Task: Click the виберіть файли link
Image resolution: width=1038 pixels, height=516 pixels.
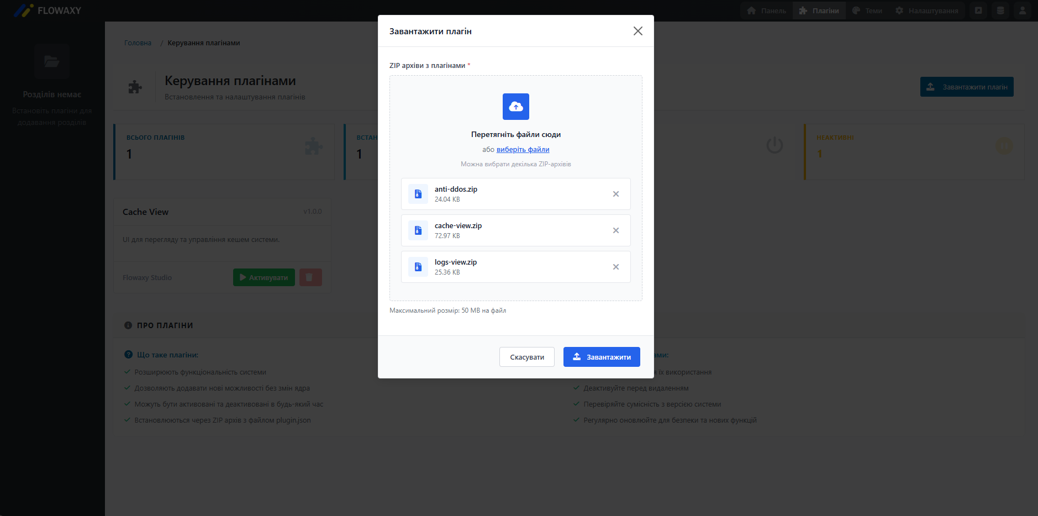Action: click(x=523, y=150)
